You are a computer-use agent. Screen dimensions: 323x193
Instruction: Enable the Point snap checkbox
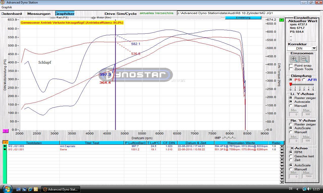click(x=291, y=66)
